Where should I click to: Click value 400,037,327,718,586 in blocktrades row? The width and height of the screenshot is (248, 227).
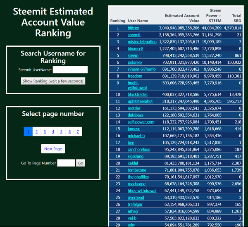coord(181,95)
